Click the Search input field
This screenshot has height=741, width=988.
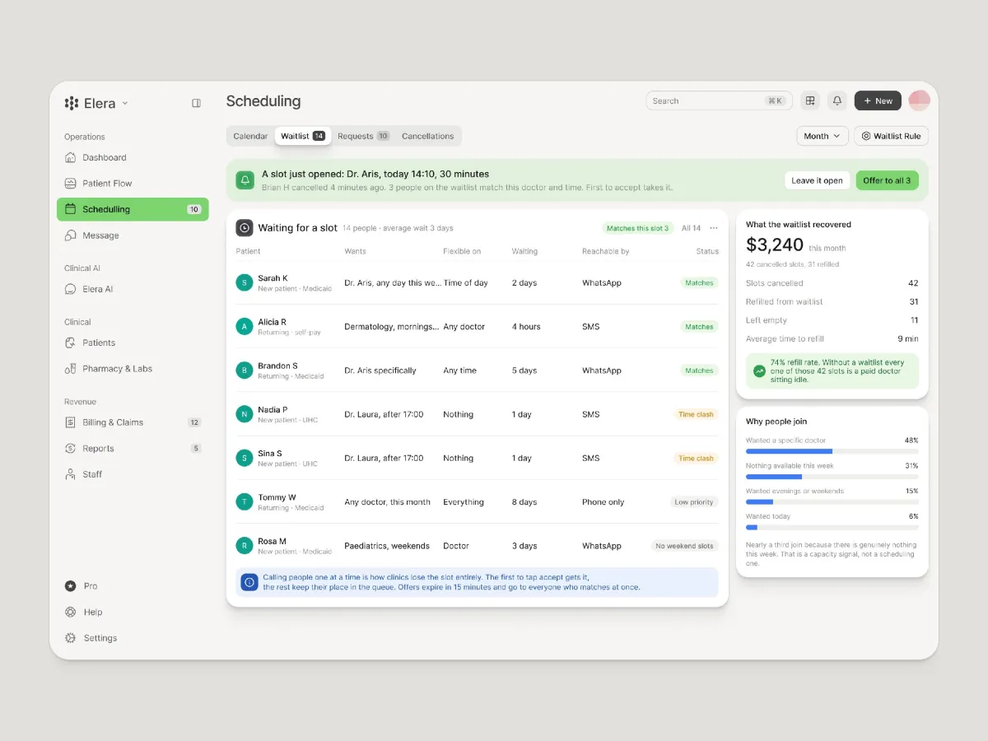[719, 100]
